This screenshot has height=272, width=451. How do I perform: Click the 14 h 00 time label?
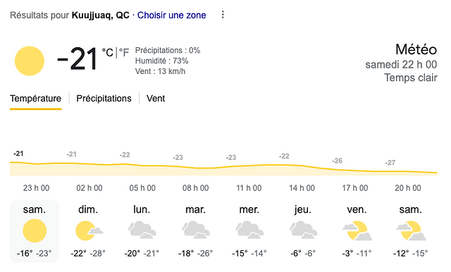point(302,188)
